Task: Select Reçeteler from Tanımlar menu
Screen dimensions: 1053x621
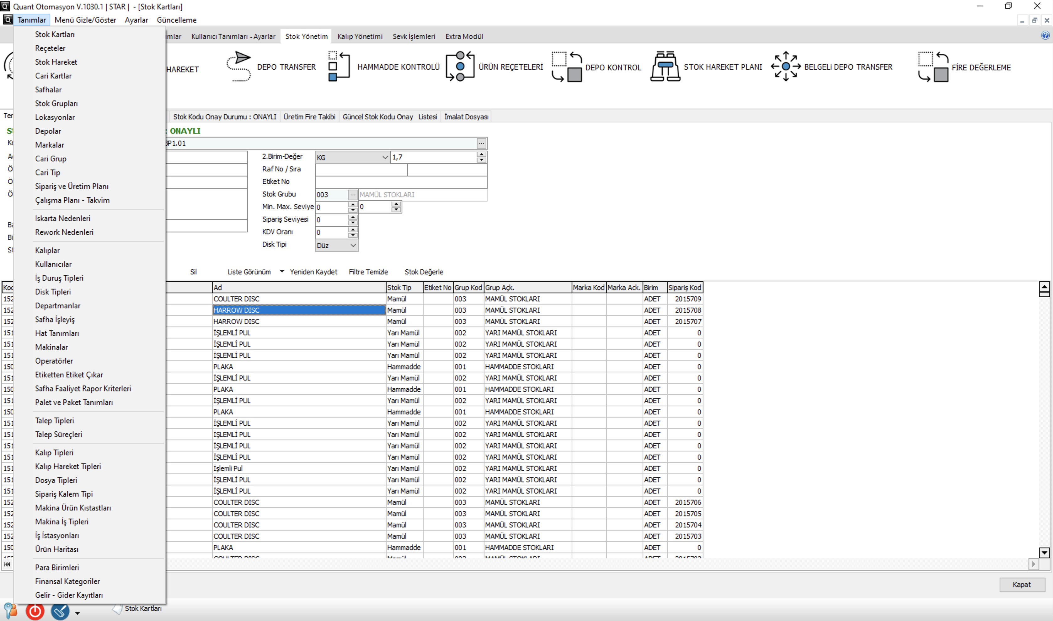Action: [50, 48]
